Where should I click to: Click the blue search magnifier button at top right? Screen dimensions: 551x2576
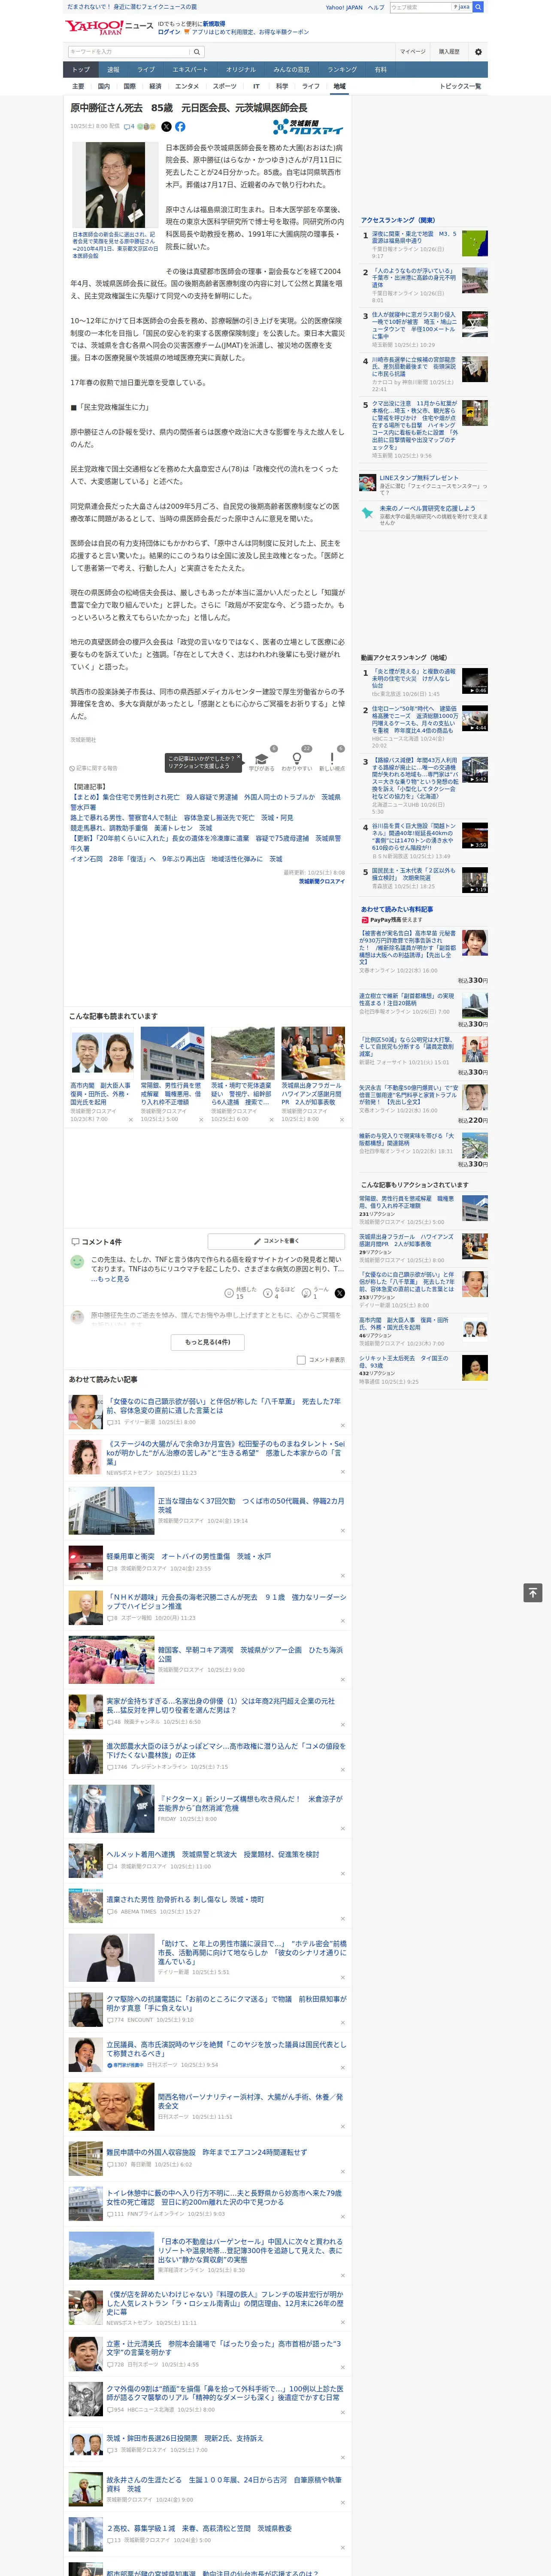coord(478,7)
